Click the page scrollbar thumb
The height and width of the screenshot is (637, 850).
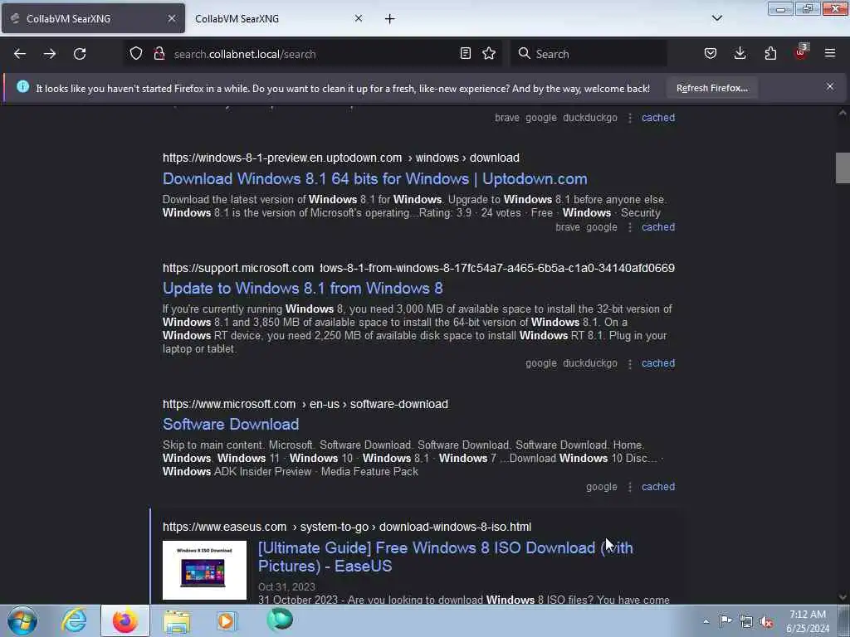click(x=843, y=168)
